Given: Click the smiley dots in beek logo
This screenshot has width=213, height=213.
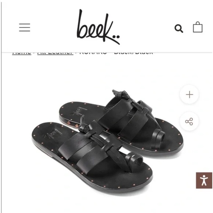Looking at the screenshot, I should click(x=116, y=37).
